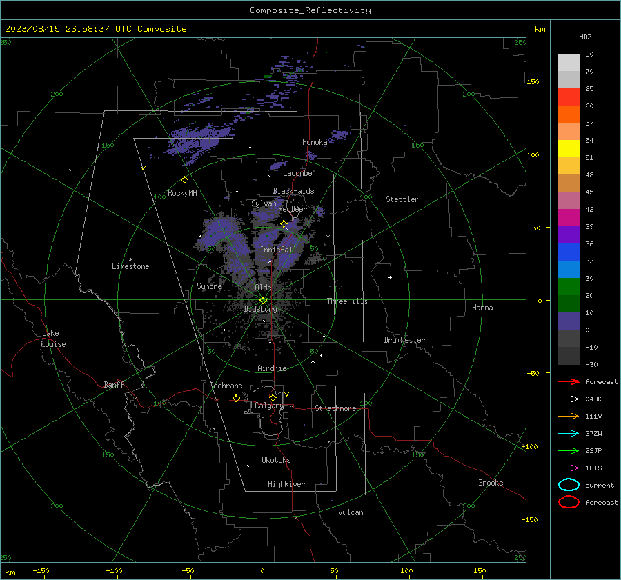This screenshot has height=580, width=621.
Task: Click the Limestone label
Action: [x=130, y=266]
